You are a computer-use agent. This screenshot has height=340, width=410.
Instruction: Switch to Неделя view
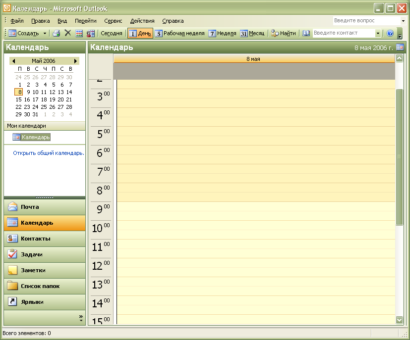[x=223, y=33]
